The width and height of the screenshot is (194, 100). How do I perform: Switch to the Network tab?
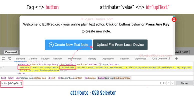[58, 59]
